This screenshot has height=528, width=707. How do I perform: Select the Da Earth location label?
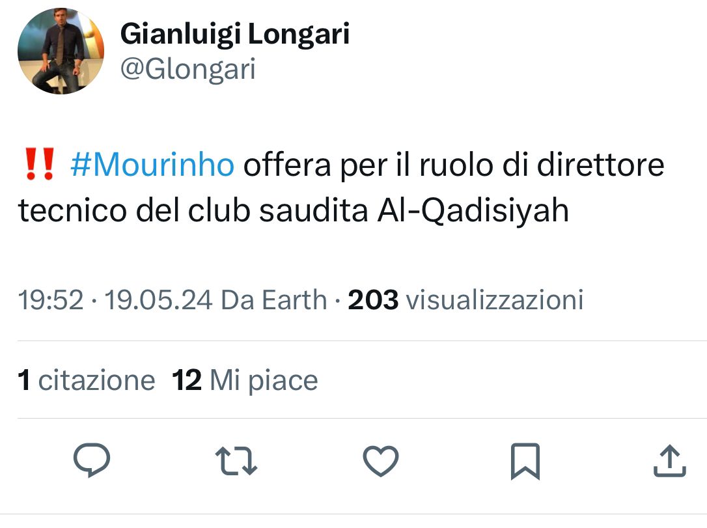point(273,300)
